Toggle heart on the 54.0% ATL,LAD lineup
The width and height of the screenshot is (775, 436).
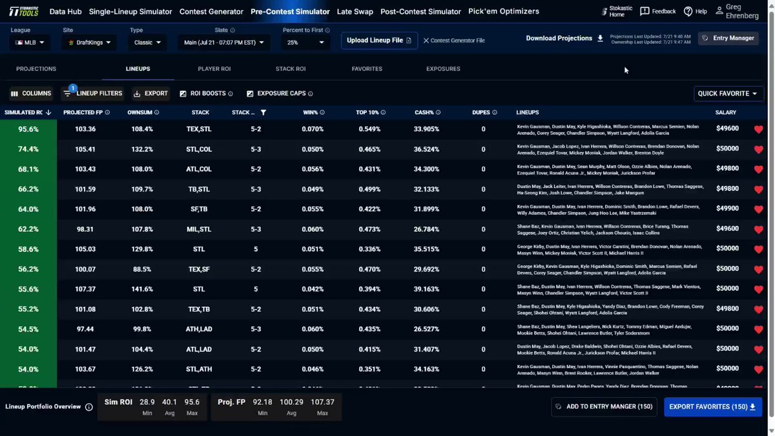pos(759,349)
